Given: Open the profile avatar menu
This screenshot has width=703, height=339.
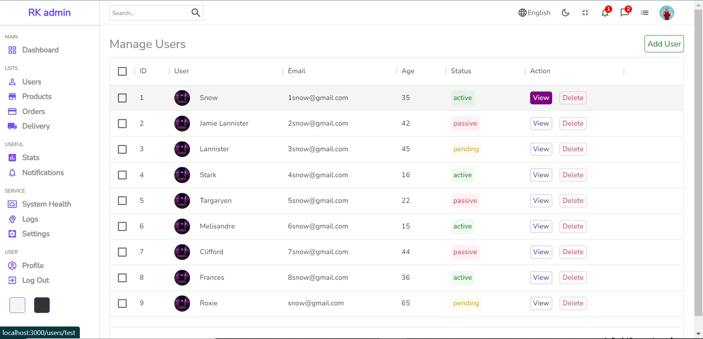Looking at the screenshot, I should pos(667,13).
